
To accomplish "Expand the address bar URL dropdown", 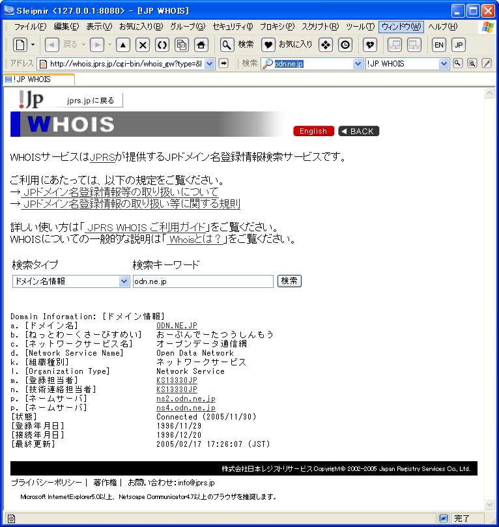I will 209,64.
